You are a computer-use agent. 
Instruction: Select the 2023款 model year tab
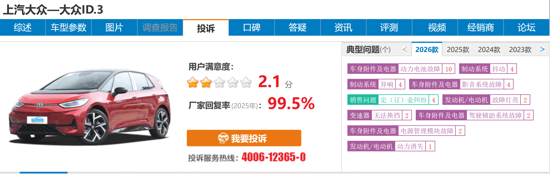520,50
